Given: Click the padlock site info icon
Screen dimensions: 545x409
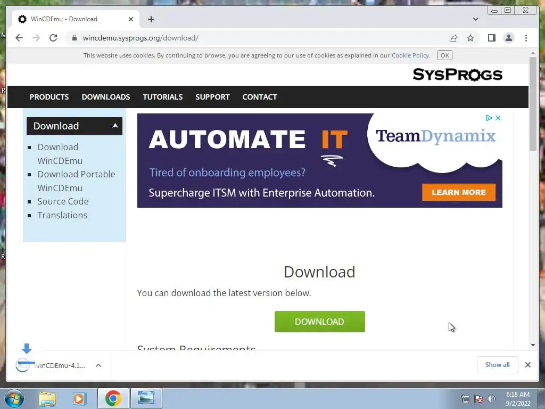Looking at the screenshot, I should 75,38.
